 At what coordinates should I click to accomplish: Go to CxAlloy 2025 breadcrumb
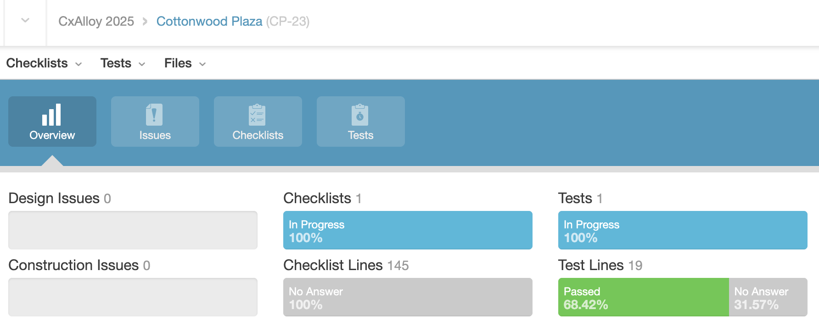pyautogui.click(x=96, y=22)
